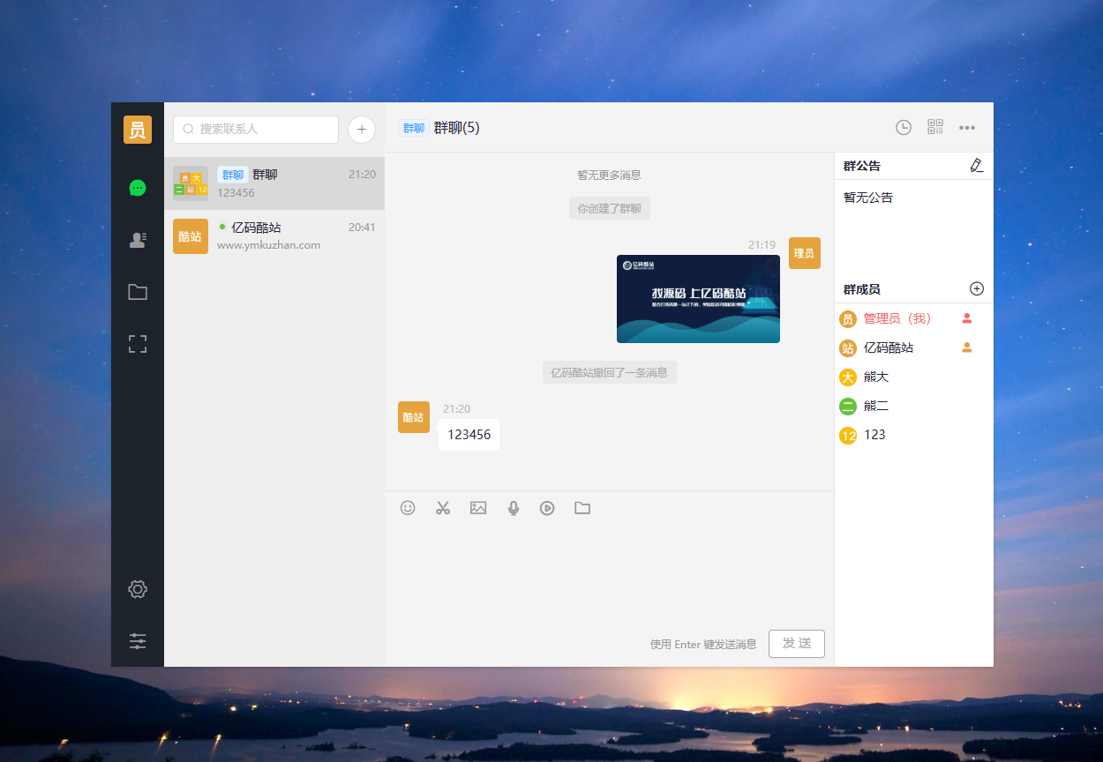Switch to the messages chat view

click(138, 188)
